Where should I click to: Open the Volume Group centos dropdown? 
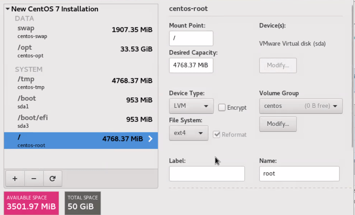coord(301,106)
